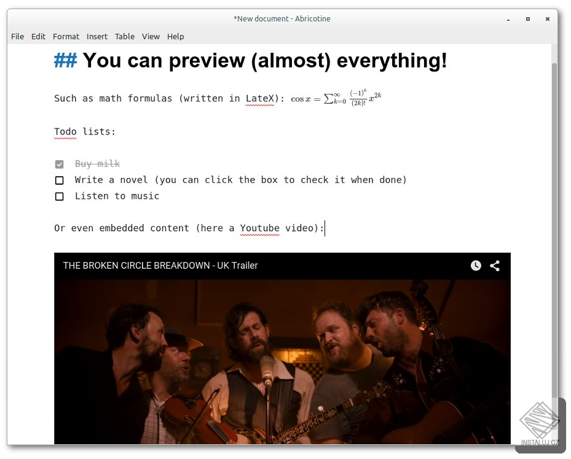
Task: Click the Share icon on the video
Action: coord(495,266)
